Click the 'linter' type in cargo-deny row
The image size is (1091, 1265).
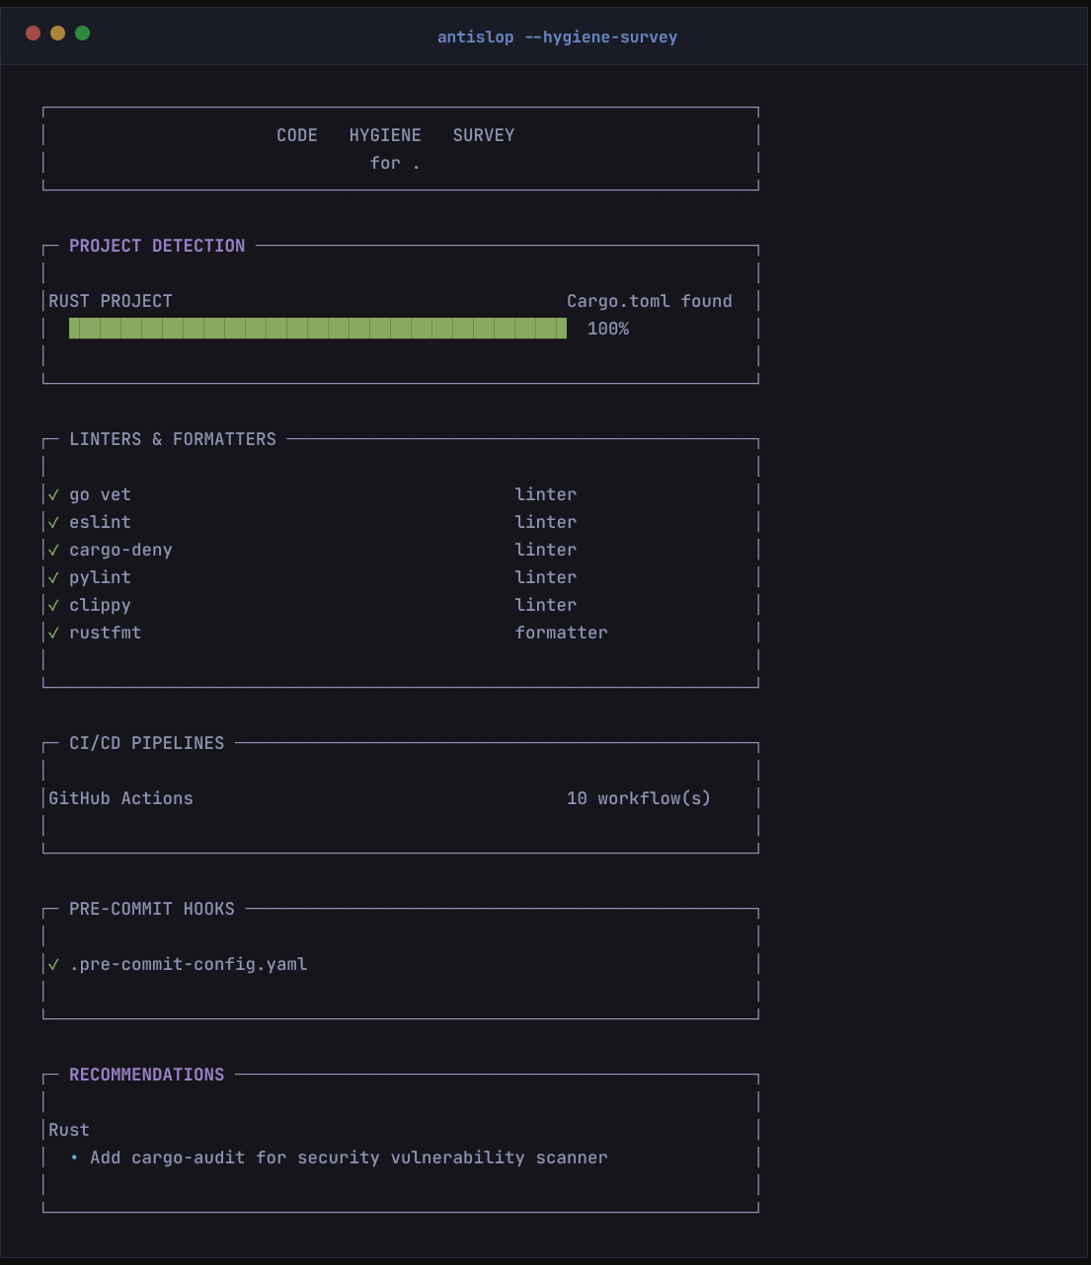(x=546, y=550)
